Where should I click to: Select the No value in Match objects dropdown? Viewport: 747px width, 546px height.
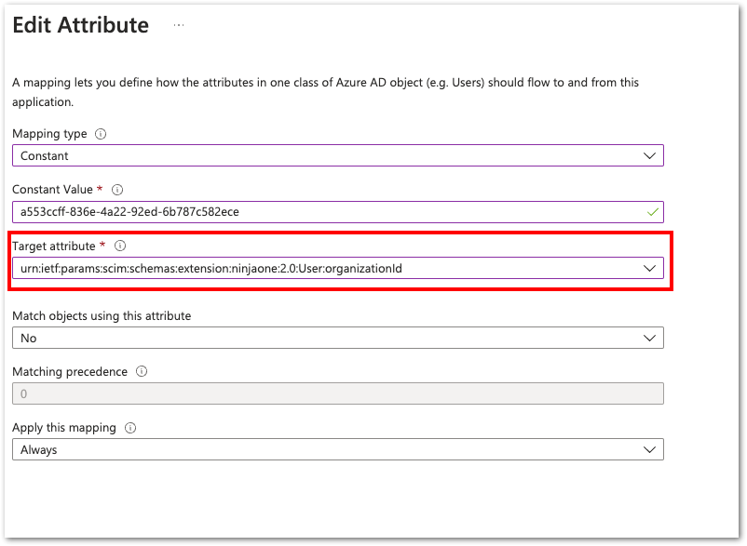click(27, 338)
